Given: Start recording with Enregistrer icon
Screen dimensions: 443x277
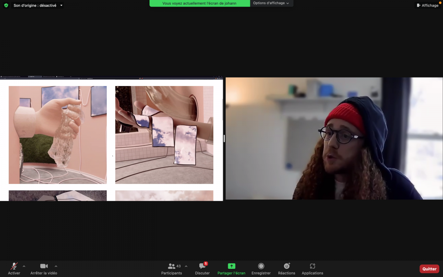Looking at the screenshot, I should point(261,266).
